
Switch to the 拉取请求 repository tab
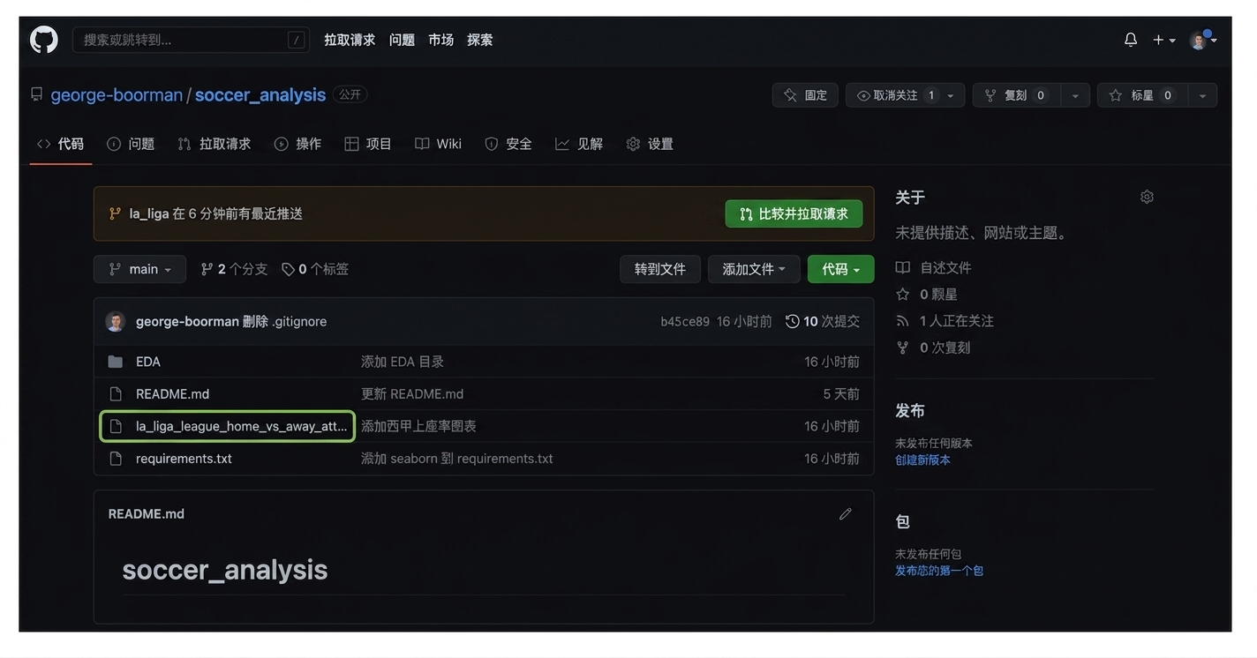215,144
